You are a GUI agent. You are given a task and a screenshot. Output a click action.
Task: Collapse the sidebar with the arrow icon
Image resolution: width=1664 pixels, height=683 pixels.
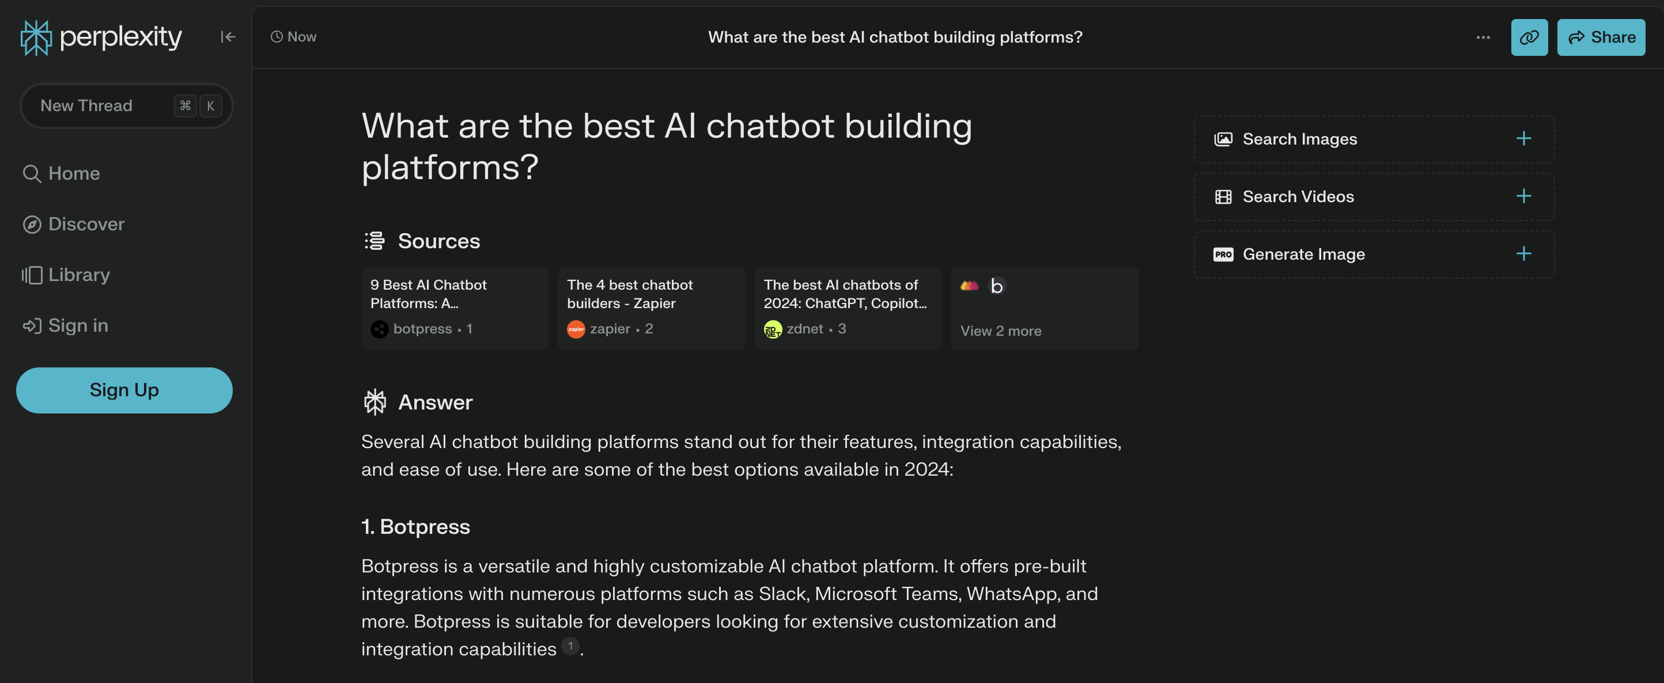pos(228,37)
